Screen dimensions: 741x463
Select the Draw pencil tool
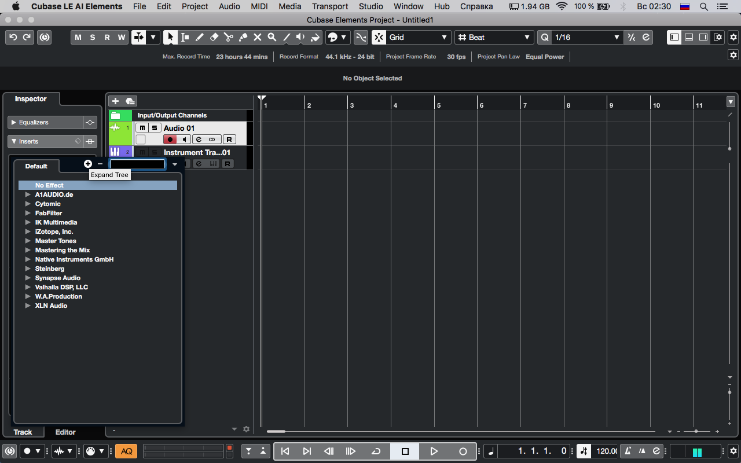[199, 37]
